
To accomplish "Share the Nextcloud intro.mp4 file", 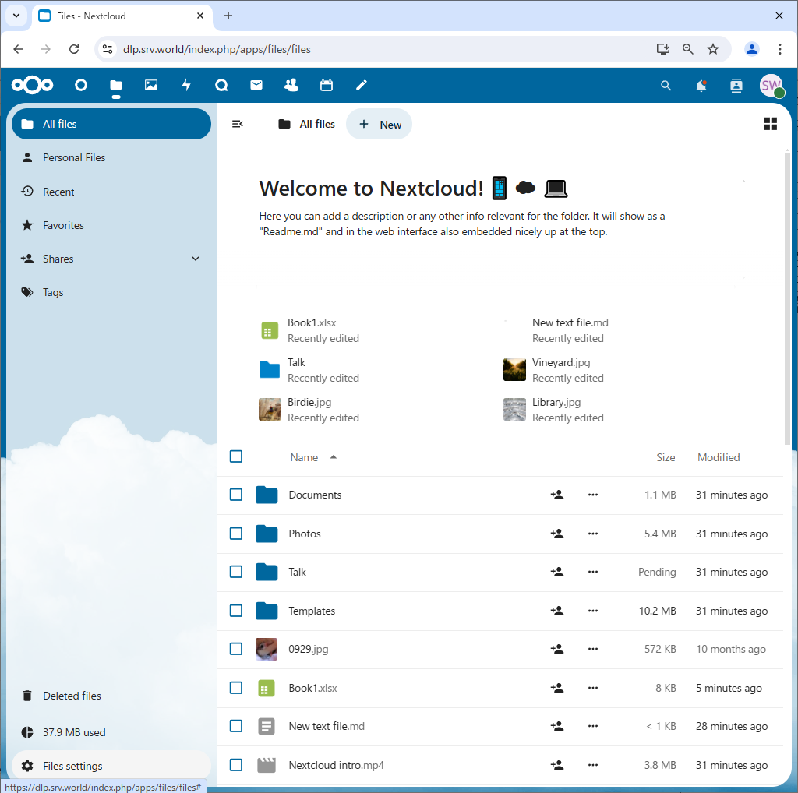I will coord(557,765).
